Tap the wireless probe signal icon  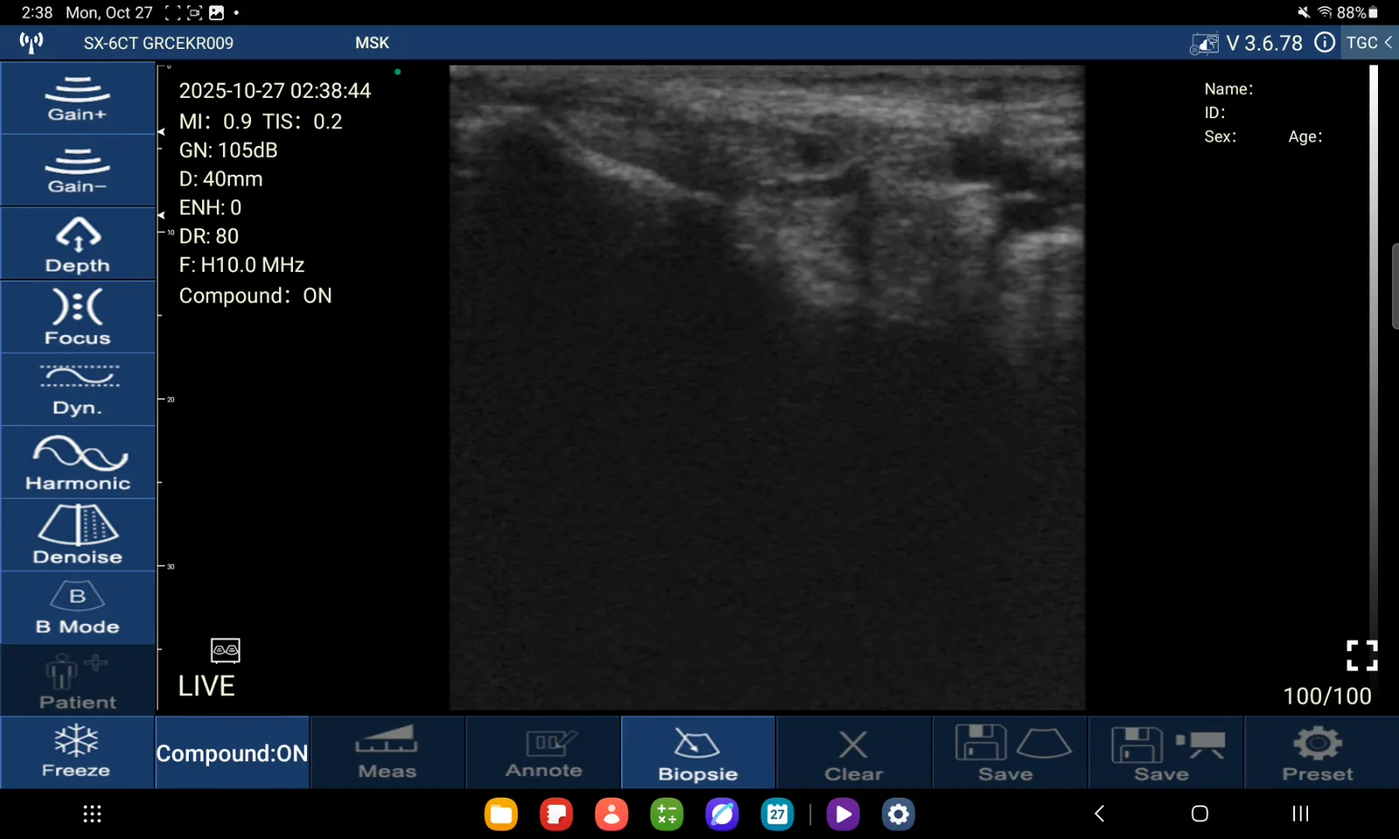(x=31, y=43)
